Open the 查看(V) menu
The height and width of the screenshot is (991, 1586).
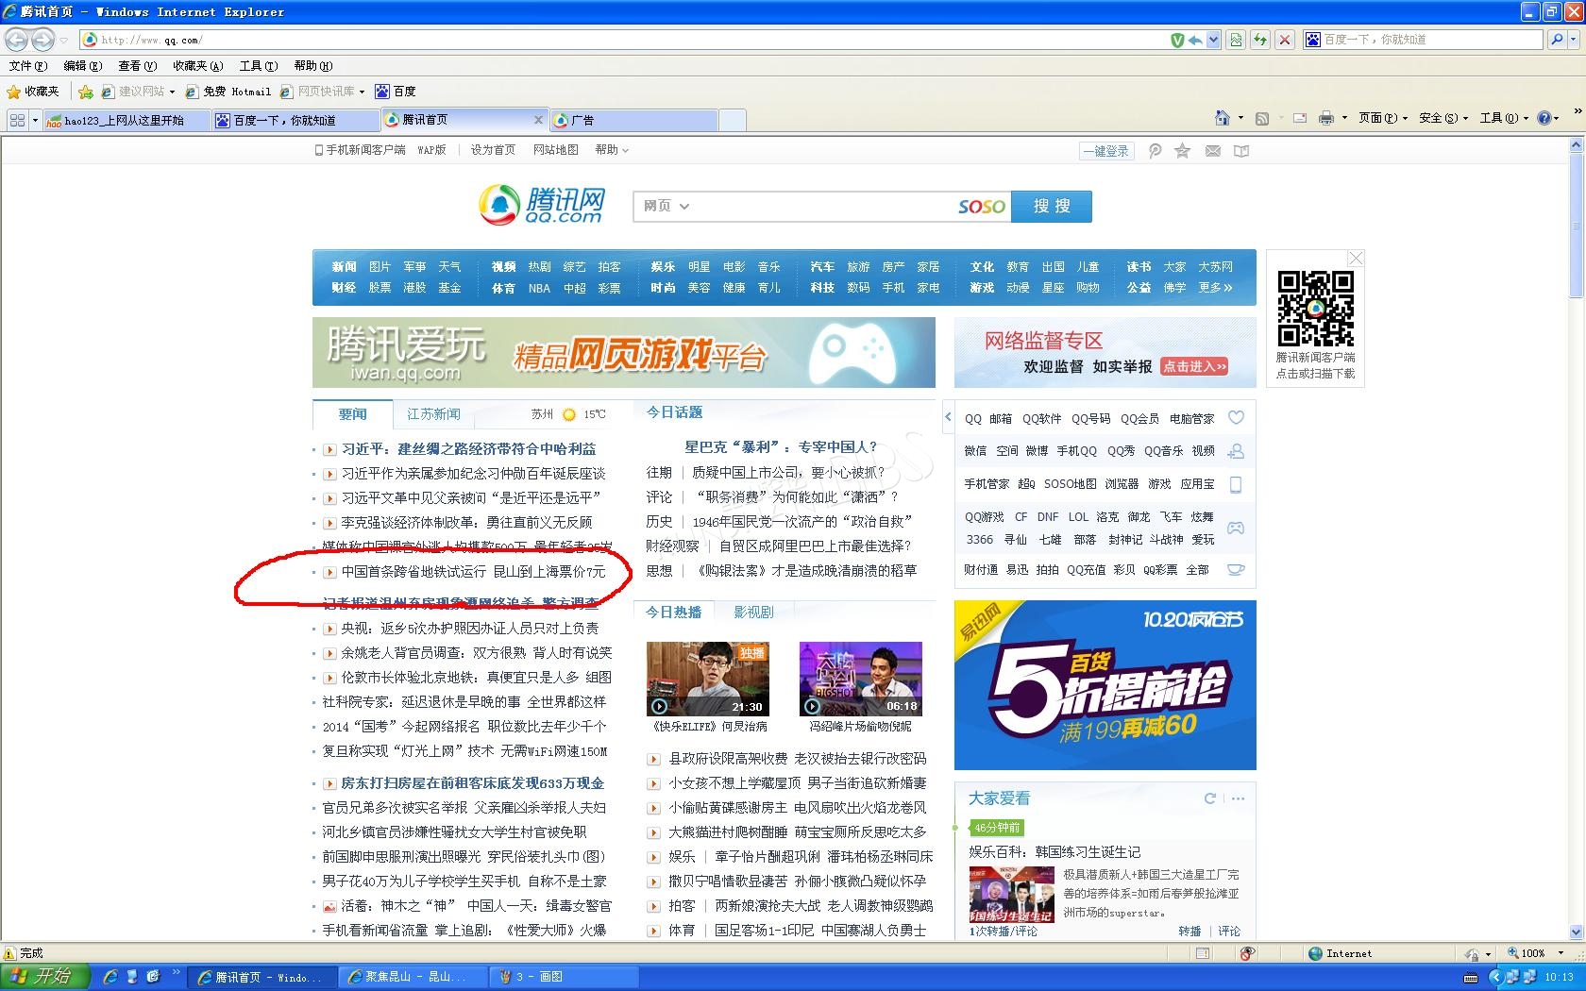tap(138, 66)
